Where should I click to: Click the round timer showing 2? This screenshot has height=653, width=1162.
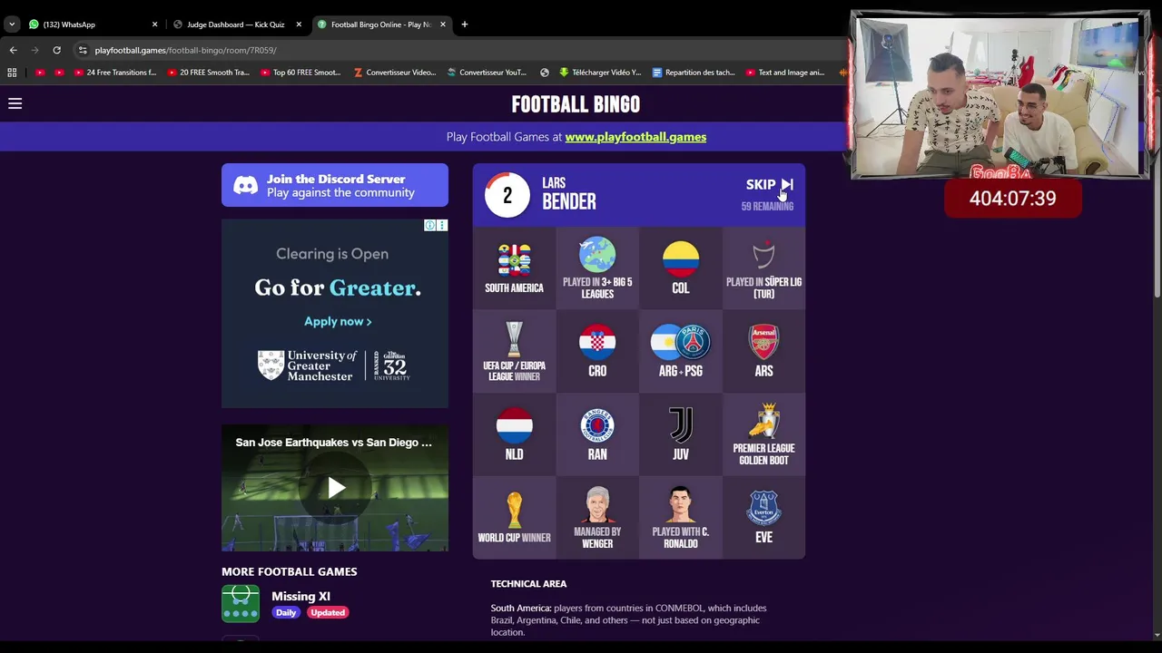coord(507,195)
